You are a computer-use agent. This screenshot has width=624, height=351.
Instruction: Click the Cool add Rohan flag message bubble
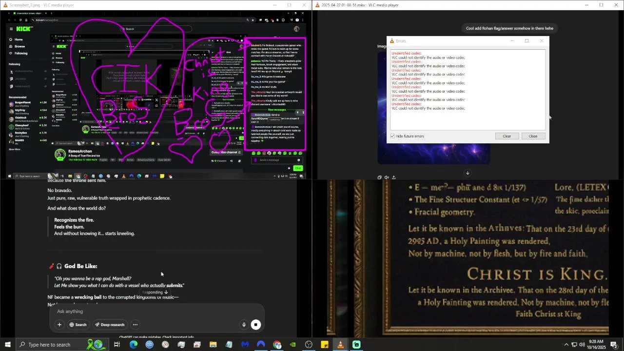pos(509,28)
